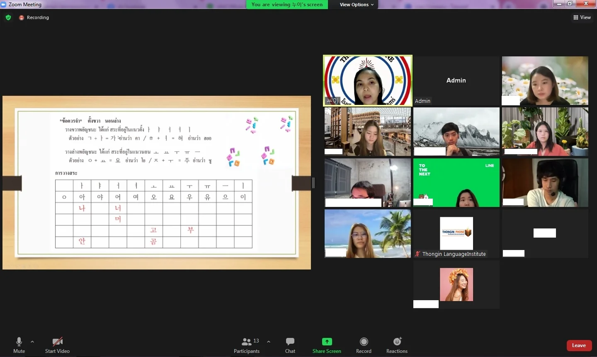Click the shared Korean vowel table slide

point(157,182)
